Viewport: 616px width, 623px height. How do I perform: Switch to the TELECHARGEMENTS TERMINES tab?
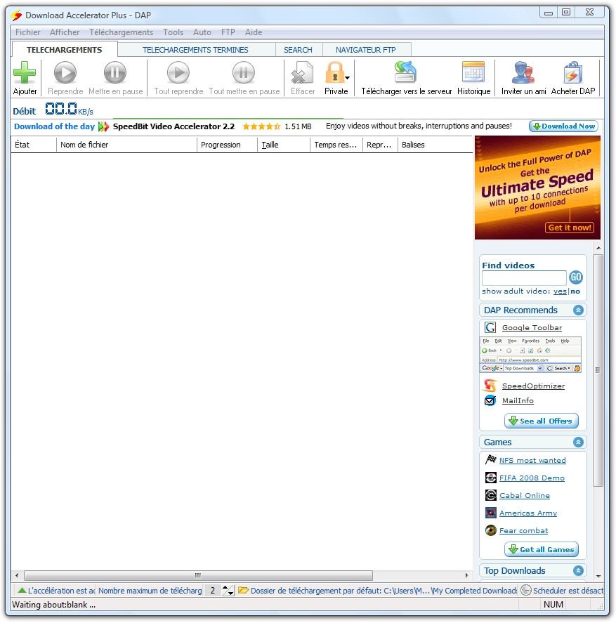point(196,49)
